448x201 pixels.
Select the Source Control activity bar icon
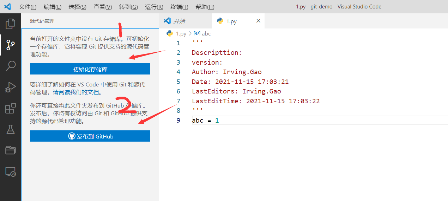(11, 45)
